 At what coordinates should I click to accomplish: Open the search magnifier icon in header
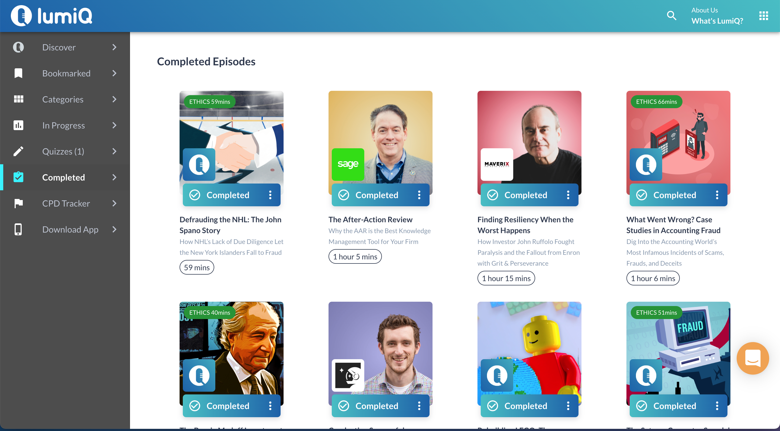click(x=672, y=15)
